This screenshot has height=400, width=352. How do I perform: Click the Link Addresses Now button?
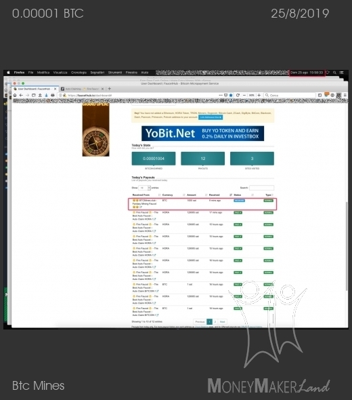211,117
